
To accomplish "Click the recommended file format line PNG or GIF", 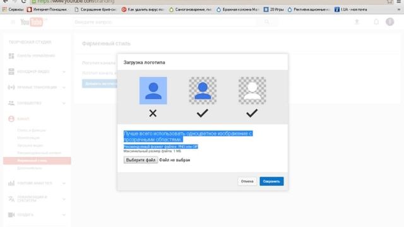I will 161,146.
